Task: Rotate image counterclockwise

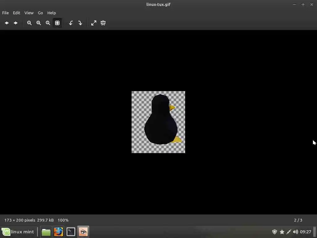Action: click(71, 23)
